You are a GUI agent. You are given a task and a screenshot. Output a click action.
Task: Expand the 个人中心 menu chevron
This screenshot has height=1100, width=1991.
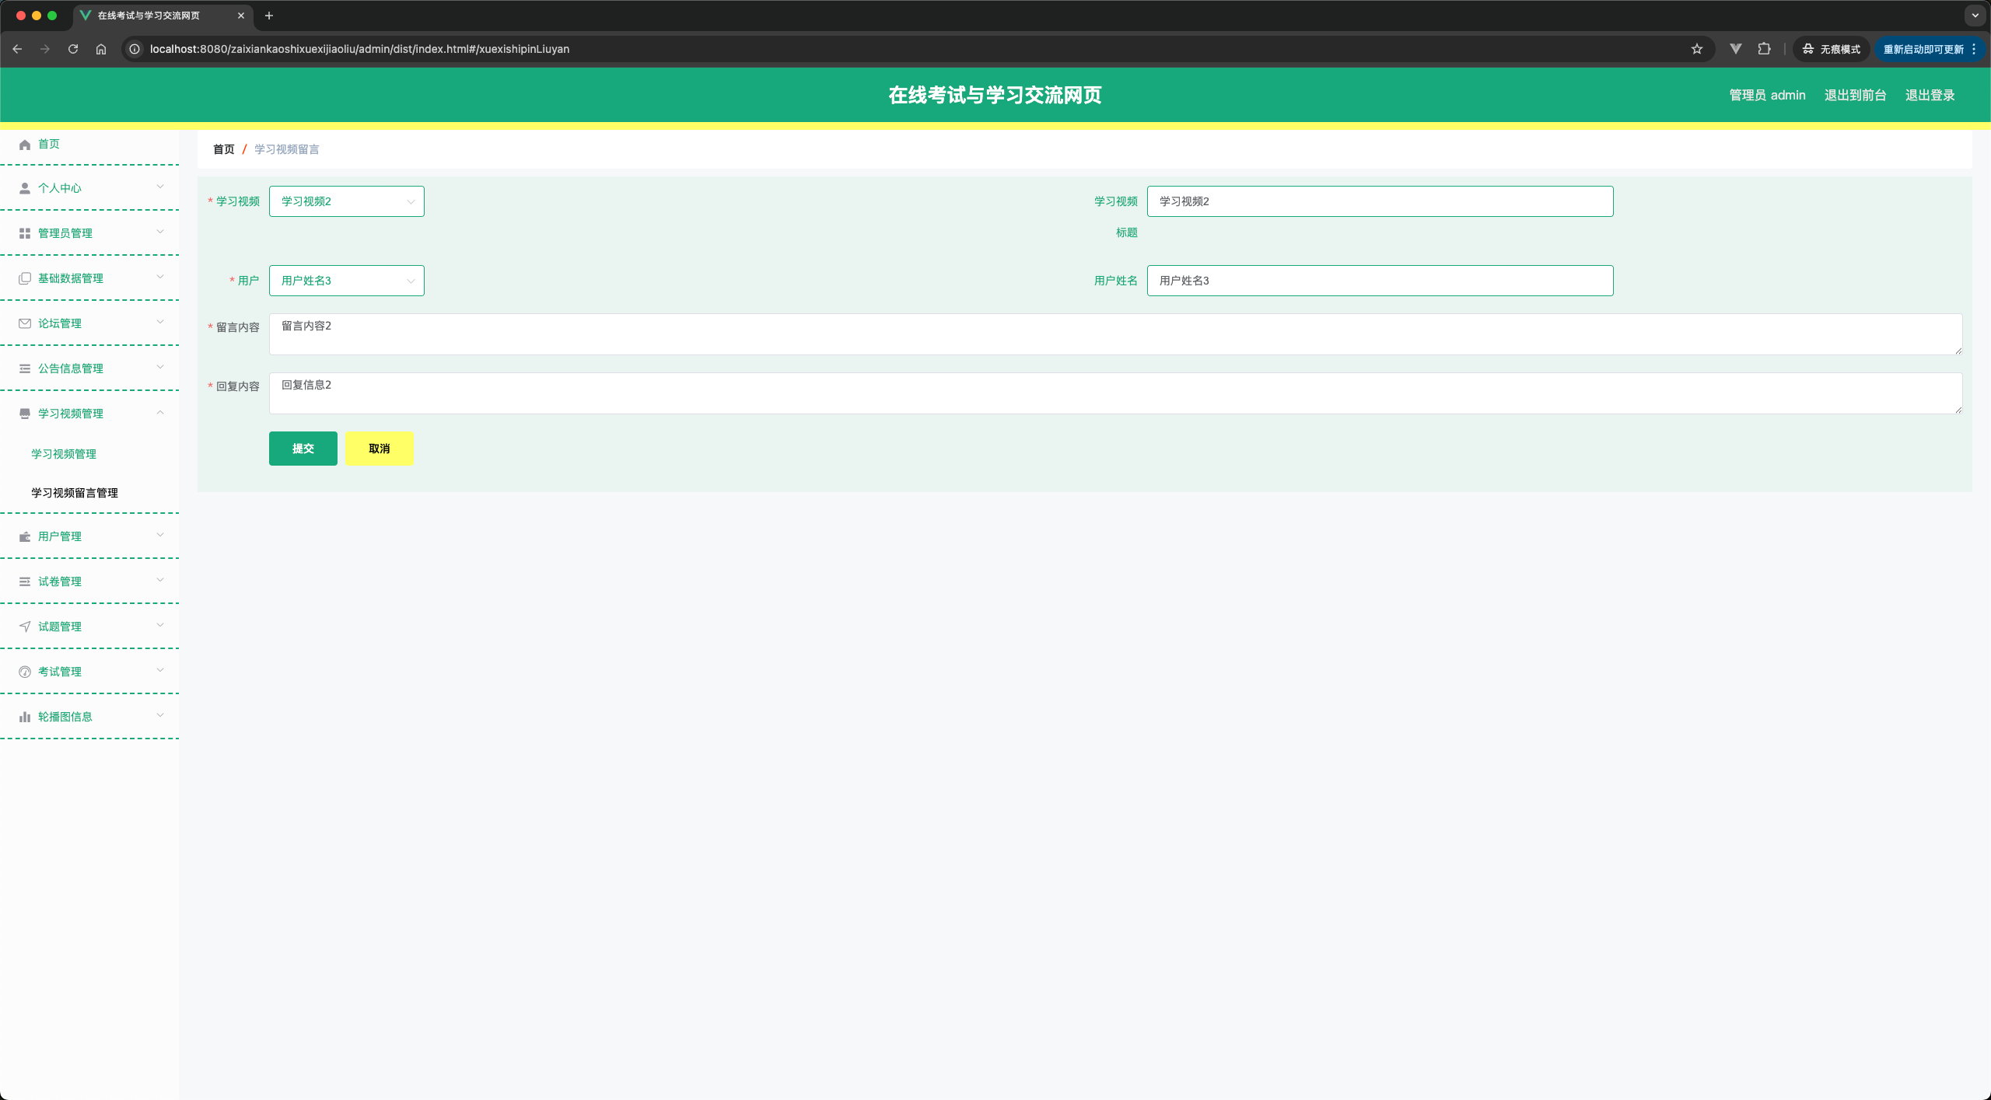coord(160,187)
